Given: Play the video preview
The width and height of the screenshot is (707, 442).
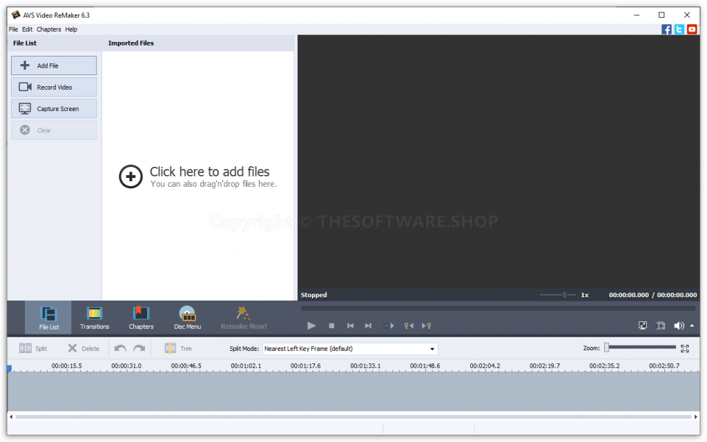Looking at the screenshot, I should pos(311,325).
